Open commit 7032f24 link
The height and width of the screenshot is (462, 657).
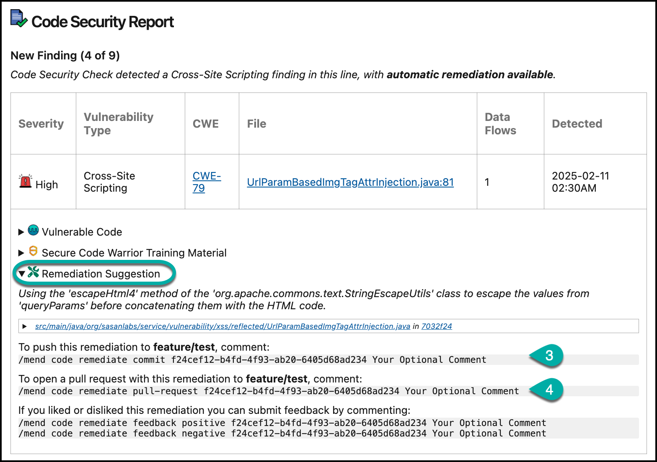pos(437,326)
